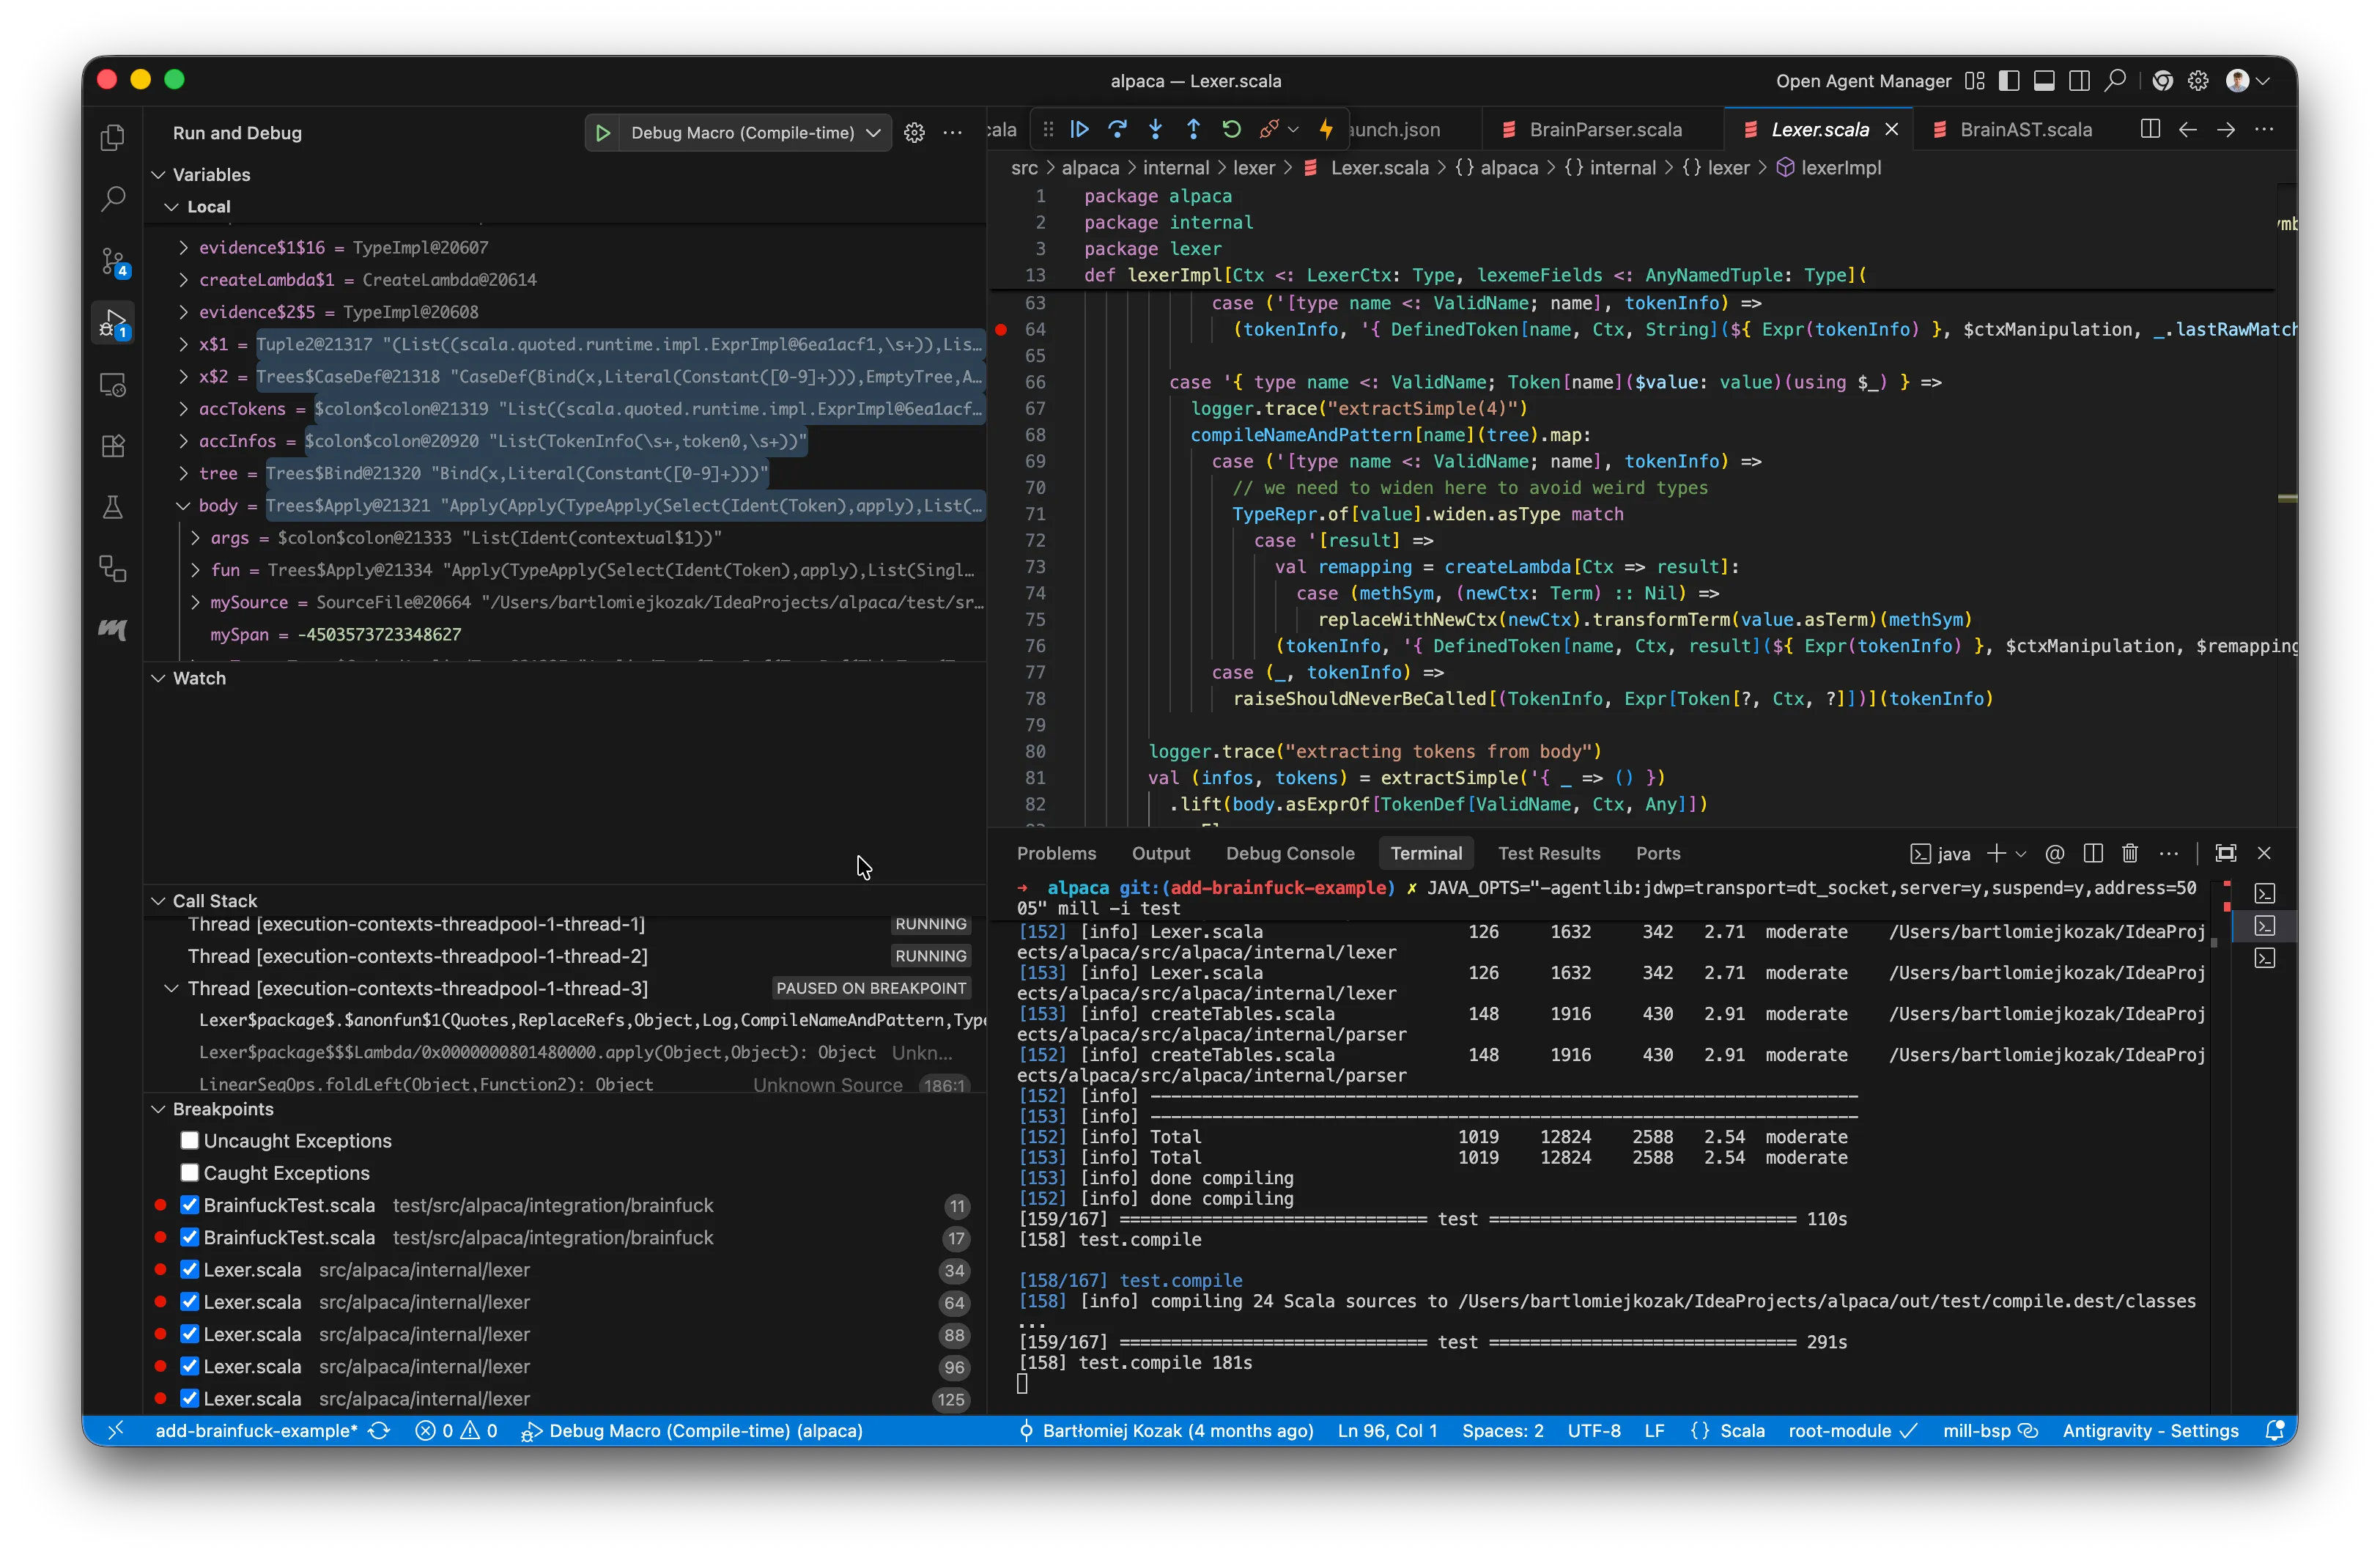
Task: Click Open Agent Manager in the title bar
Action: [1861, 81]
